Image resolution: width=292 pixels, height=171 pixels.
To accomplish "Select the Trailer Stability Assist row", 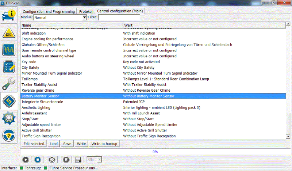I will coord(153,85).
